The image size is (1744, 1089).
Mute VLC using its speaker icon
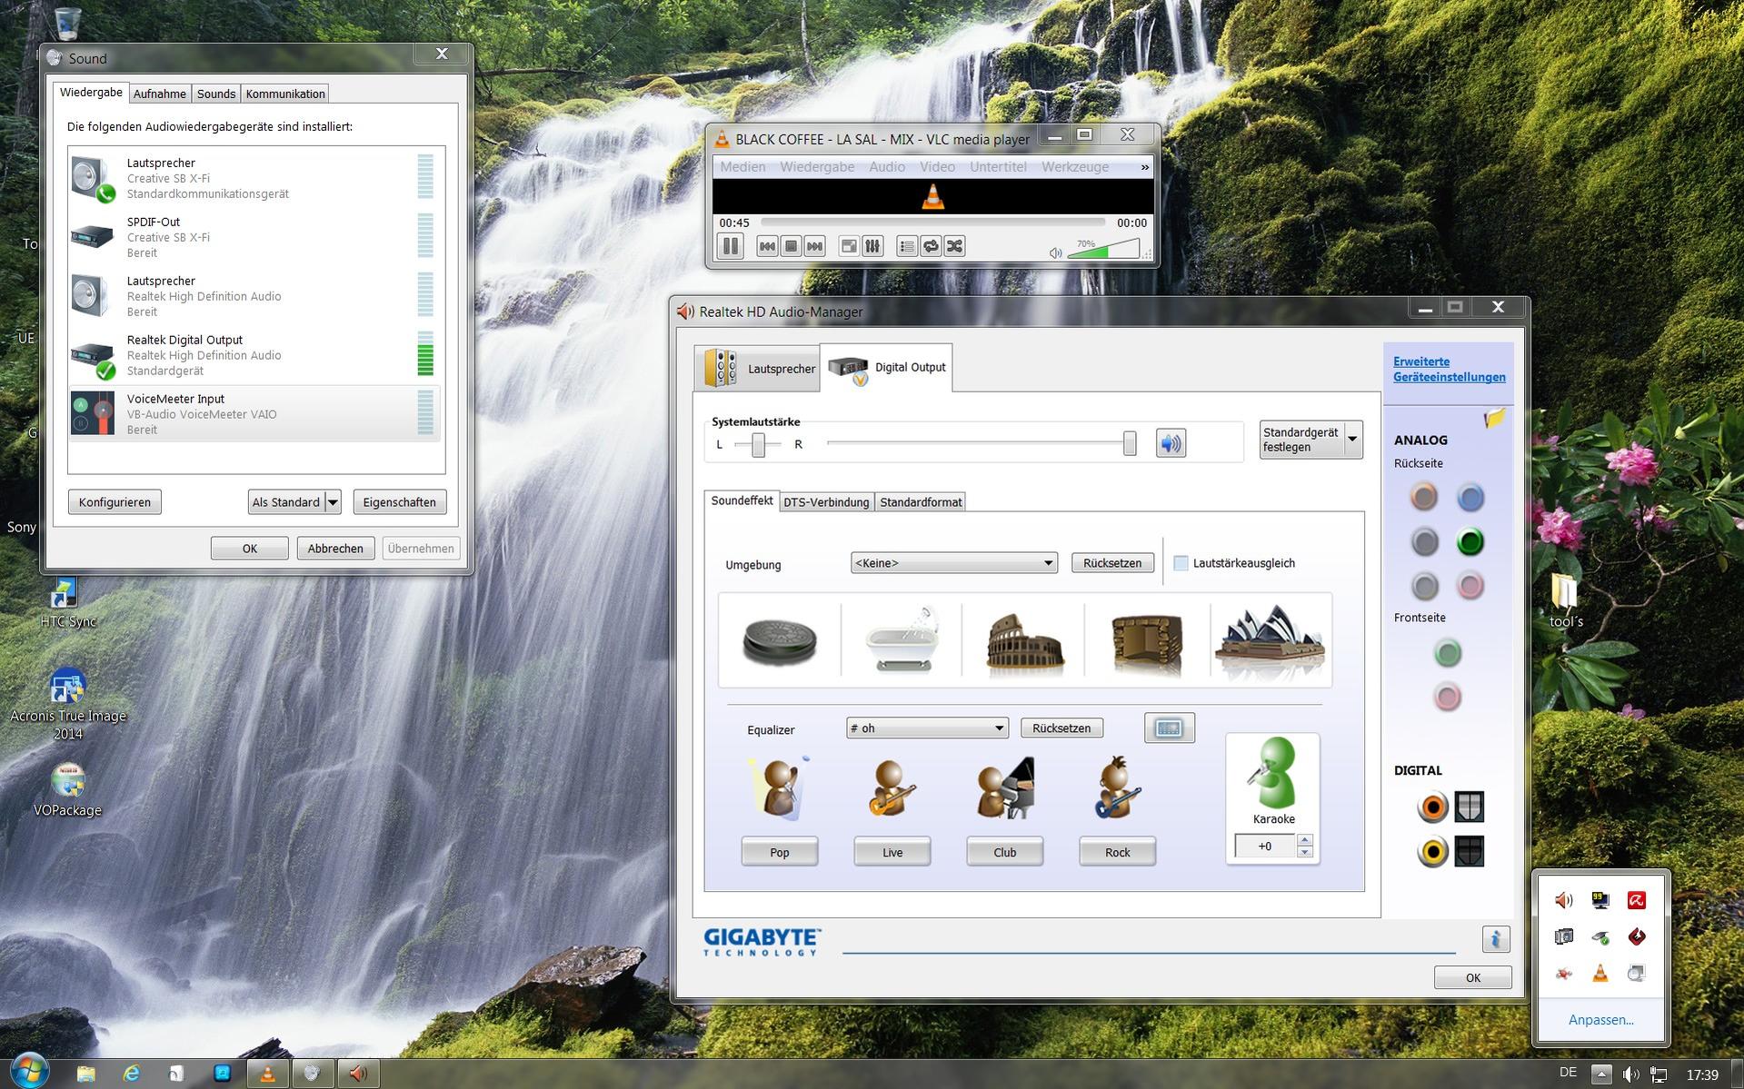[x=1055, y=252]
